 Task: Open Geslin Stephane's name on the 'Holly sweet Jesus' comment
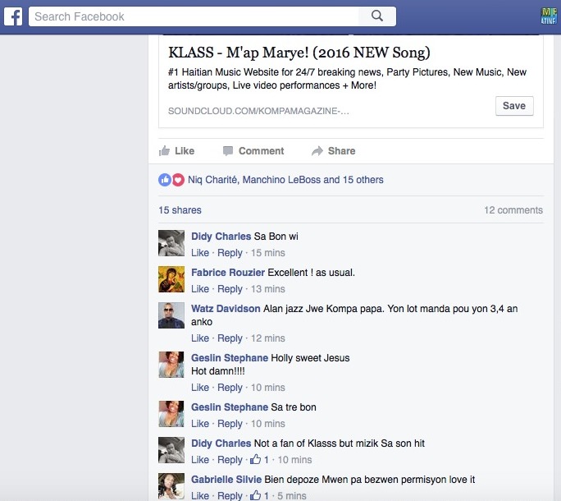230,358
